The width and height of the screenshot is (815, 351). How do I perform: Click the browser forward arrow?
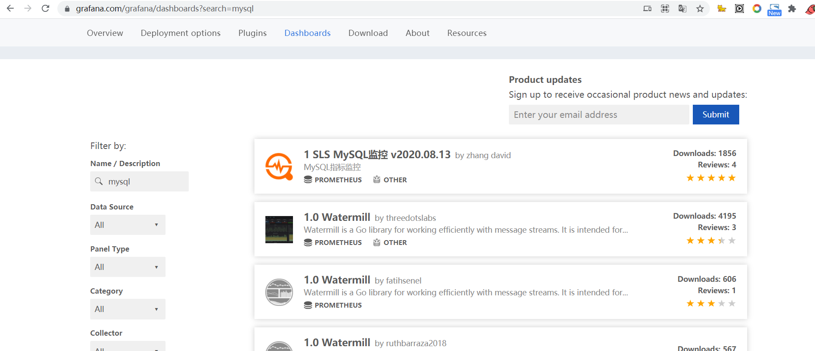(x=28, y=8)
